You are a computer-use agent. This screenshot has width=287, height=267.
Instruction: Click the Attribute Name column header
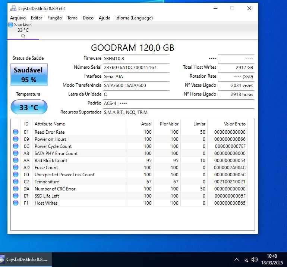tap(79, 124)
